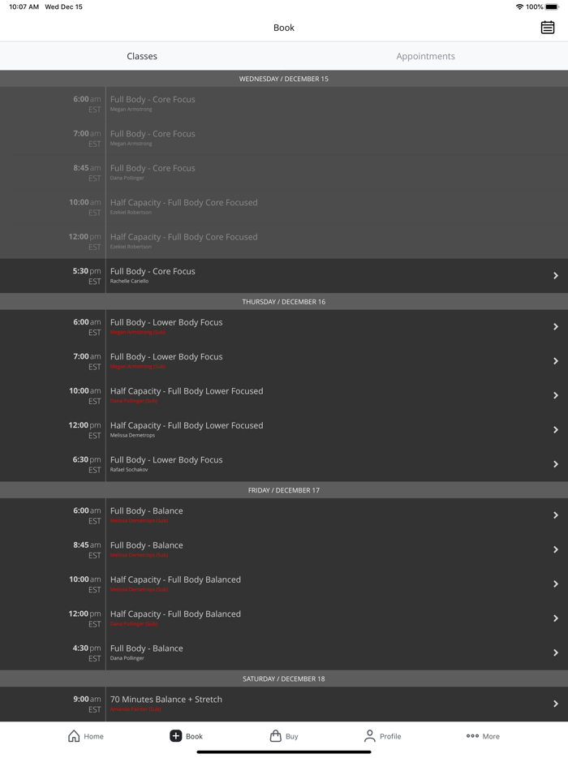Check the battery status icon
The width and height of the screenshot is (568, 758).
coord(552,6)
